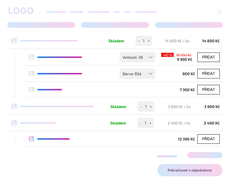Click image icon of the 7 300 Kč accessory
Screen dimensions: 232x182
[x=31, y=89]
